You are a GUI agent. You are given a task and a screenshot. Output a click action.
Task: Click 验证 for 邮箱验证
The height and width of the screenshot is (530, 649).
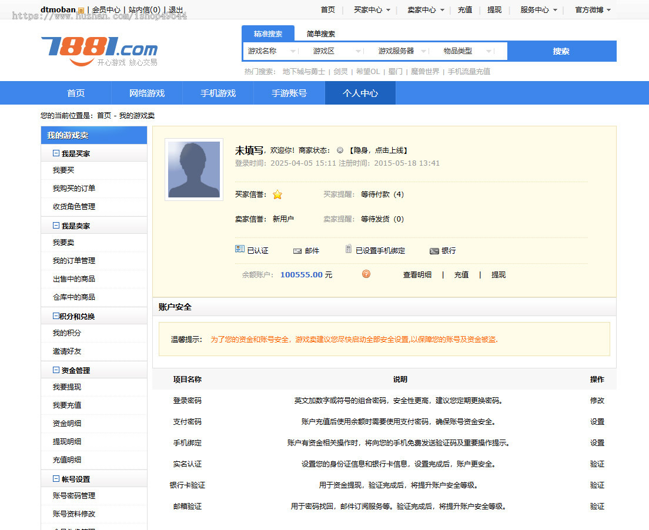coord(597,506)
